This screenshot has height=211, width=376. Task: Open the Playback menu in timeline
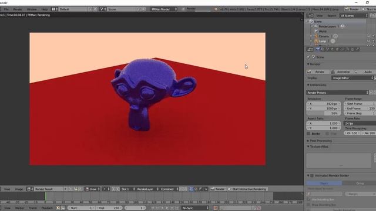[x=47, y=208]
